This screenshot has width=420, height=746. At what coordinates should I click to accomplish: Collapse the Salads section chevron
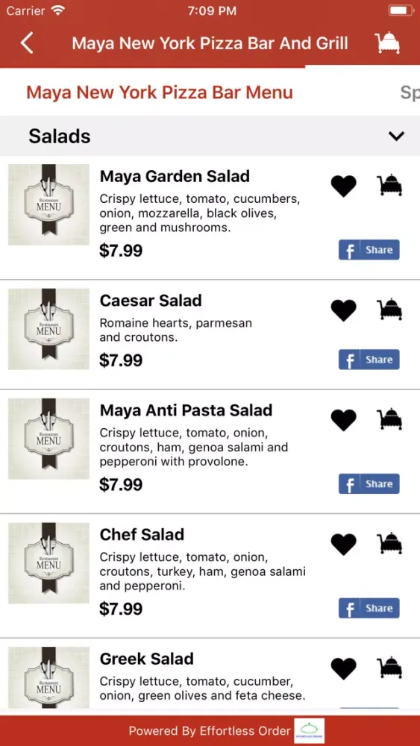tap(395, 137)
